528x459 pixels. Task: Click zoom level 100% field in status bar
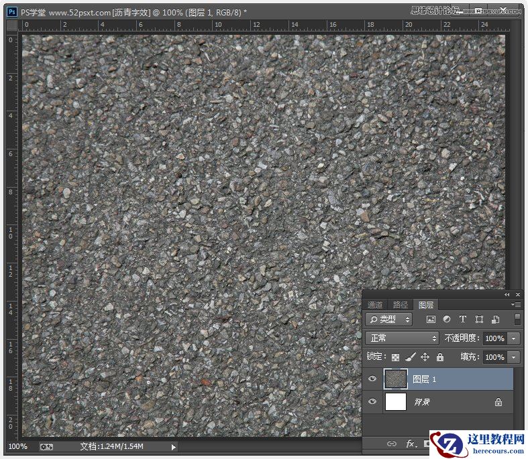click(18, 446)
